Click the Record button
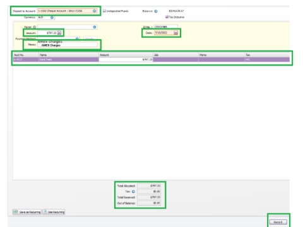The height and width of the screenshot is (227, 303). click(278, 222)
